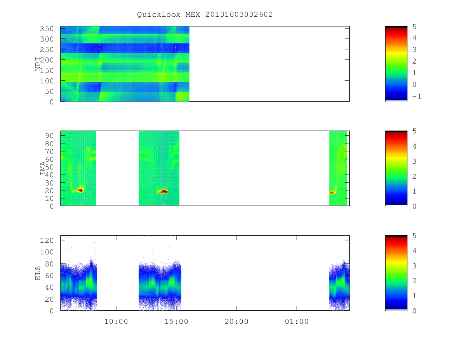Click the first IMA data block's red hotspot

(80, 190)
